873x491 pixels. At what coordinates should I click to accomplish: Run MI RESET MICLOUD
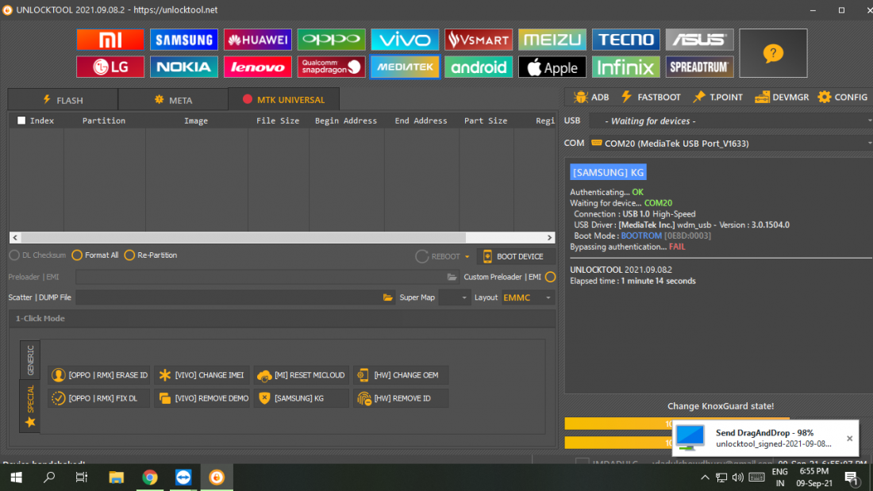(302, 375)
